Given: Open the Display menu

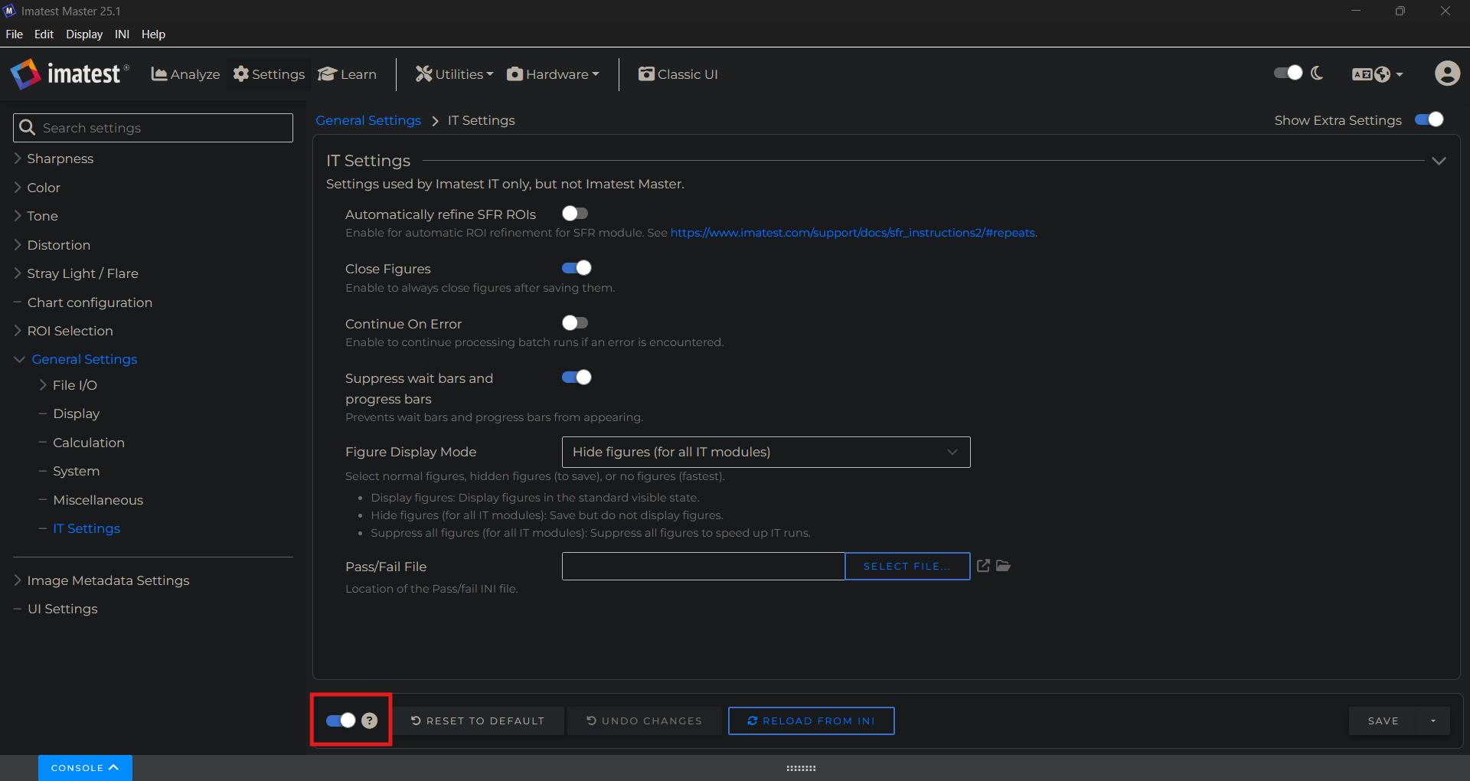Looking at the screenshot, I should coord(84,34).
